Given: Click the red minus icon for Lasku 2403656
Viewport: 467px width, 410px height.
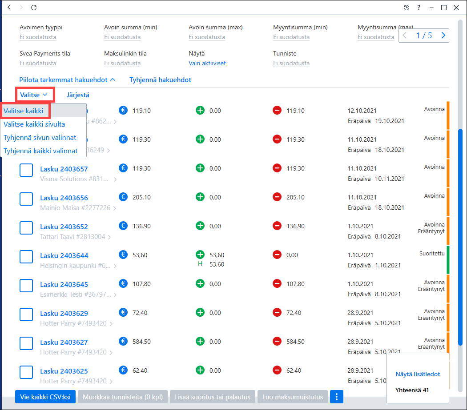Looking at the screenshot, I should click(277, 197).
